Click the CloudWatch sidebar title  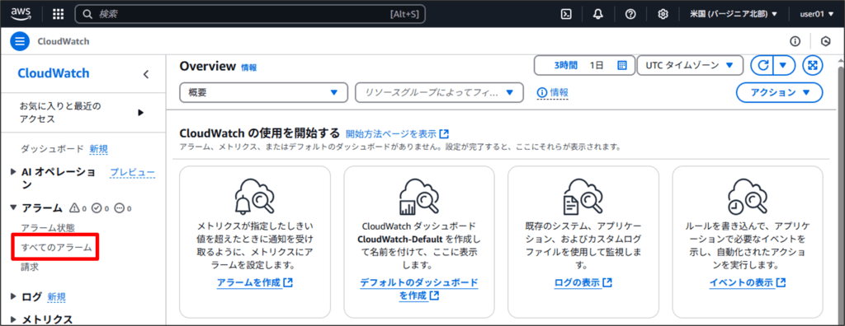tap(54, 74)
